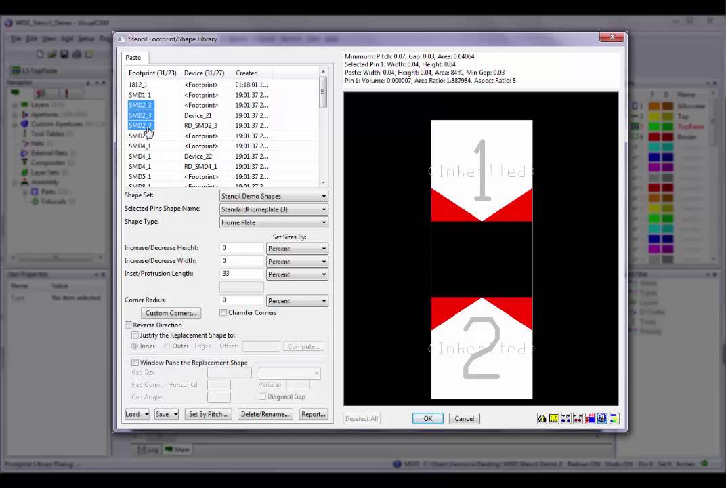The image size is (726, 488).
Task: Click the Print icon in VisualCAM toolbar
Action: point(77,55)
